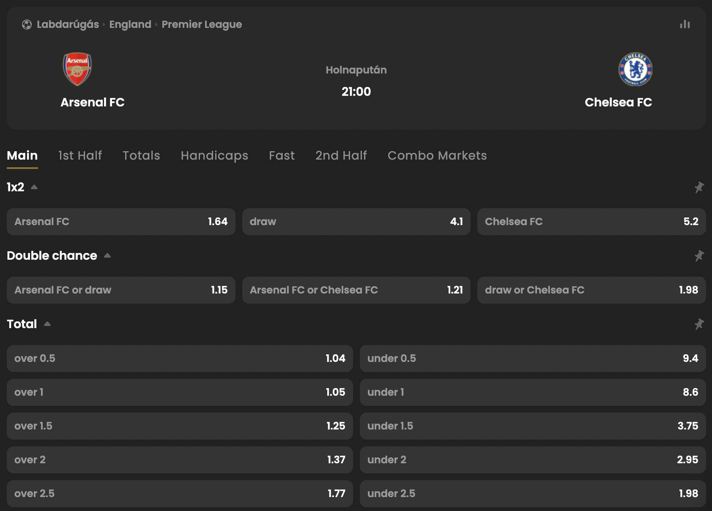The height and width of the screenshot is (511, 712).
Task: Pick over 0.5 goals at 1.04
Action: 180,359
